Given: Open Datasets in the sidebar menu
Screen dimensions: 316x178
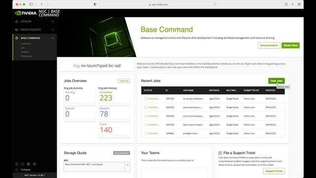Looking at the screenshot, I should pos(25,52).
